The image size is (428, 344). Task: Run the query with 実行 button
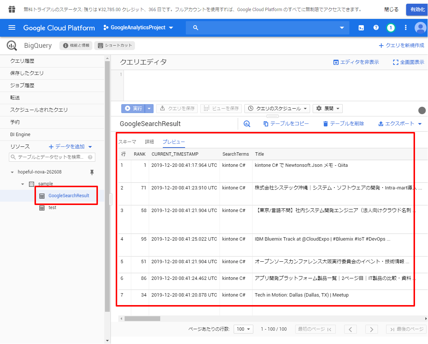[x=133, y=109]
